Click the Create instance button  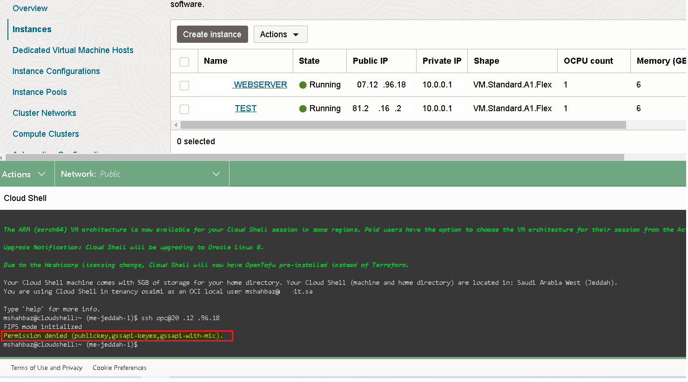click(212, 34)
